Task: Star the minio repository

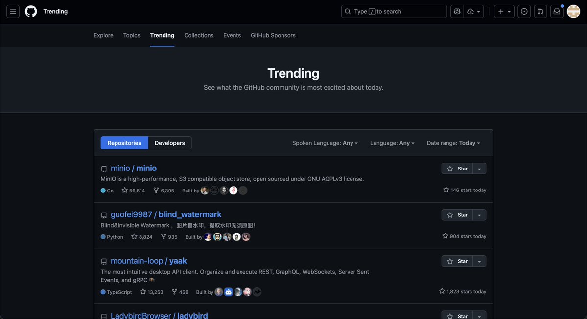Action: [x=457, y=169]
